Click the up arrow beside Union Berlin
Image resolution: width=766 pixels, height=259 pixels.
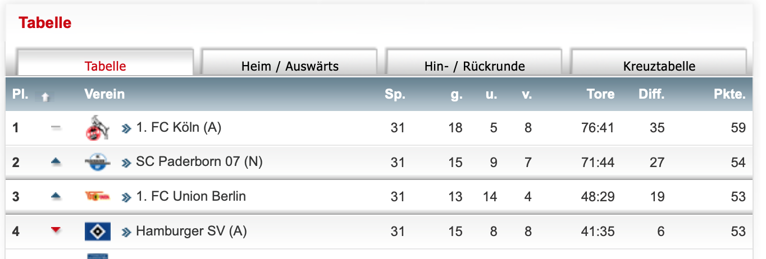click(x=55, y=196)
